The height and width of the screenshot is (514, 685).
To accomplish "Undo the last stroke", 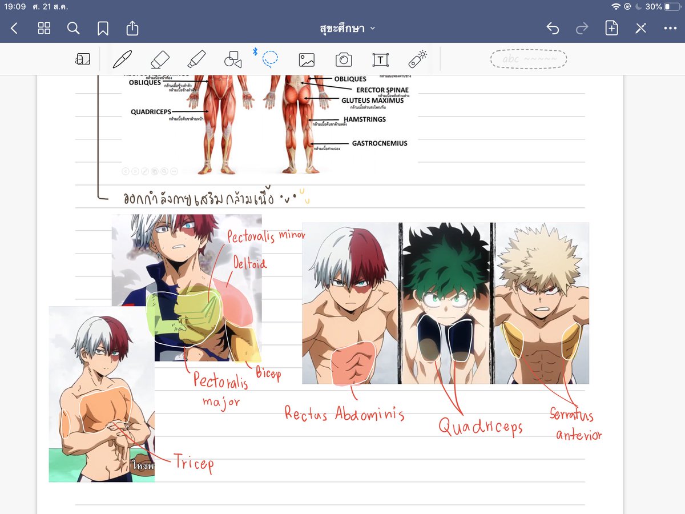I will point(553,29).
